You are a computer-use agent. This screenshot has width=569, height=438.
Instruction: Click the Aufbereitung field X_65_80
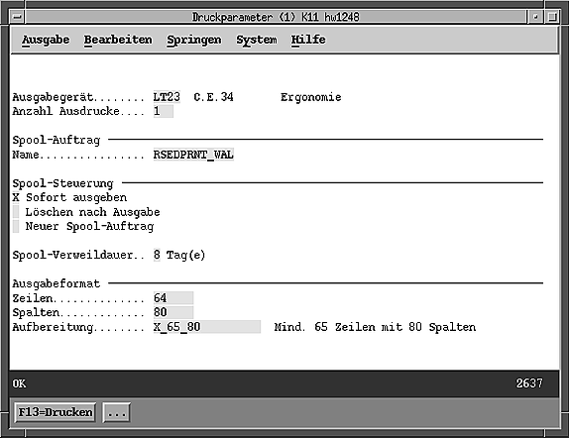[207, 327]
